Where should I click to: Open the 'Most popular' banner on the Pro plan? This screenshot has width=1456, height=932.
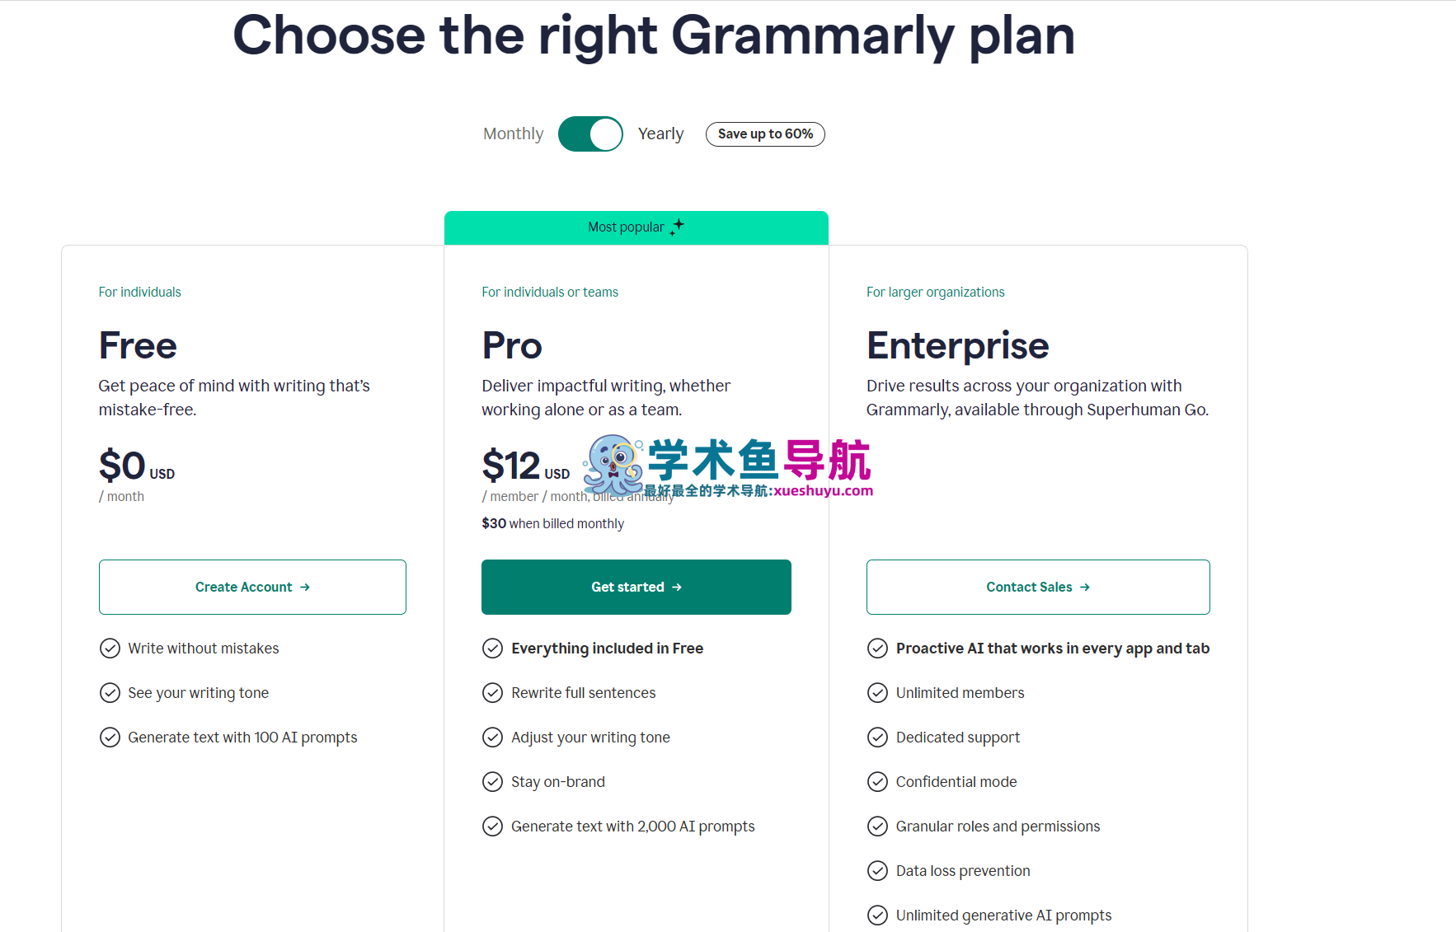636,227
